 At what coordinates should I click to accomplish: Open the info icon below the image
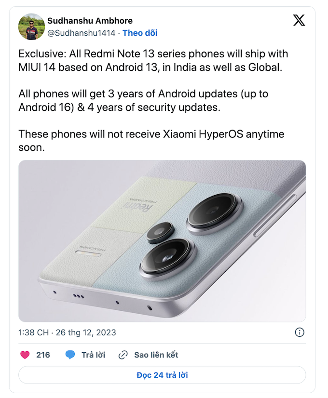[299, 332]
